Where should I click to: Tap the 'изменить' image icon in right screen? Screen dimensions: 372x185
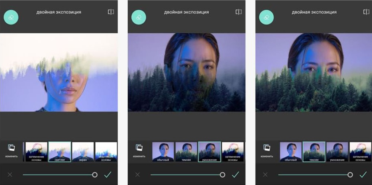point(267,149)
